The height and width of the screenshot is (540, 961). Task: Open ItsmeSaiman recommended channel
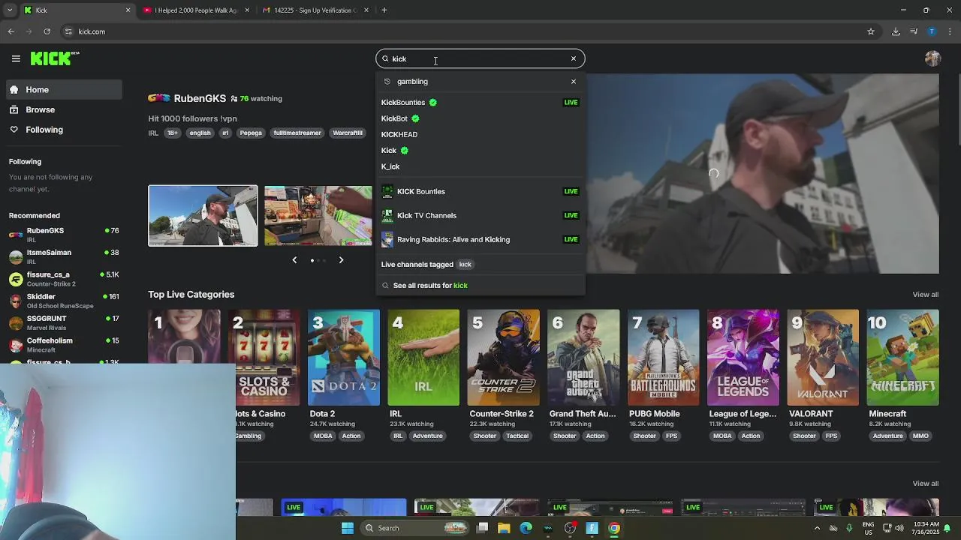[64, 256]
